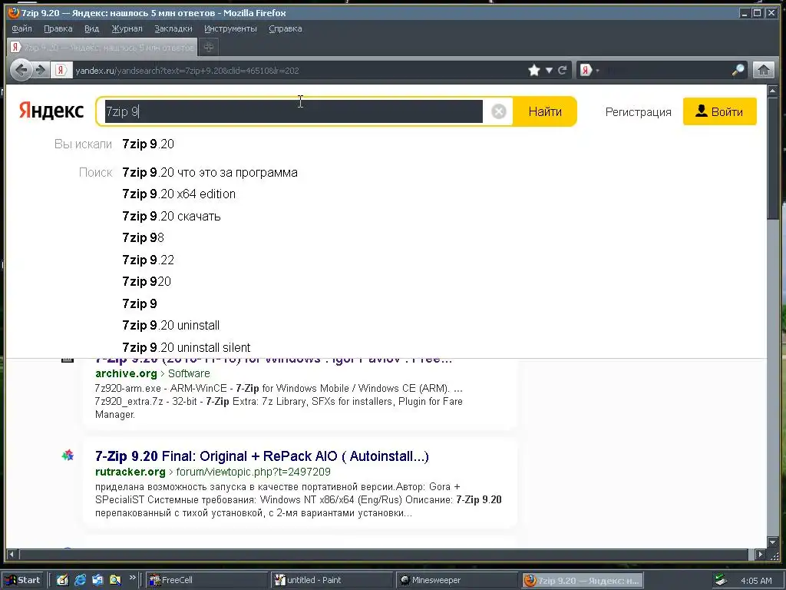The height and width of the screenshot is (590, 786).
Task: Go forward with the forward arrow
Action: (x=41, y=70)
